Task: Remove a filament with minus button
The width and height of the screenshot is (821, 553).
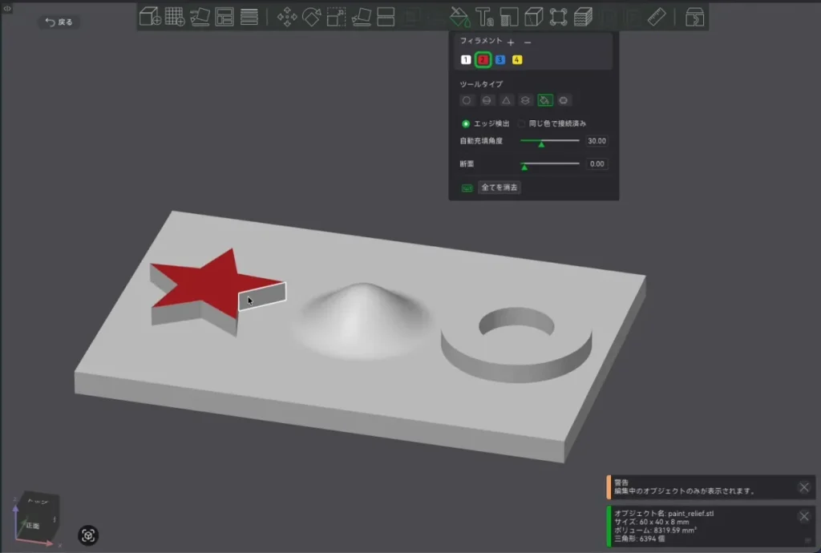Action: click(x=528, y=42)
